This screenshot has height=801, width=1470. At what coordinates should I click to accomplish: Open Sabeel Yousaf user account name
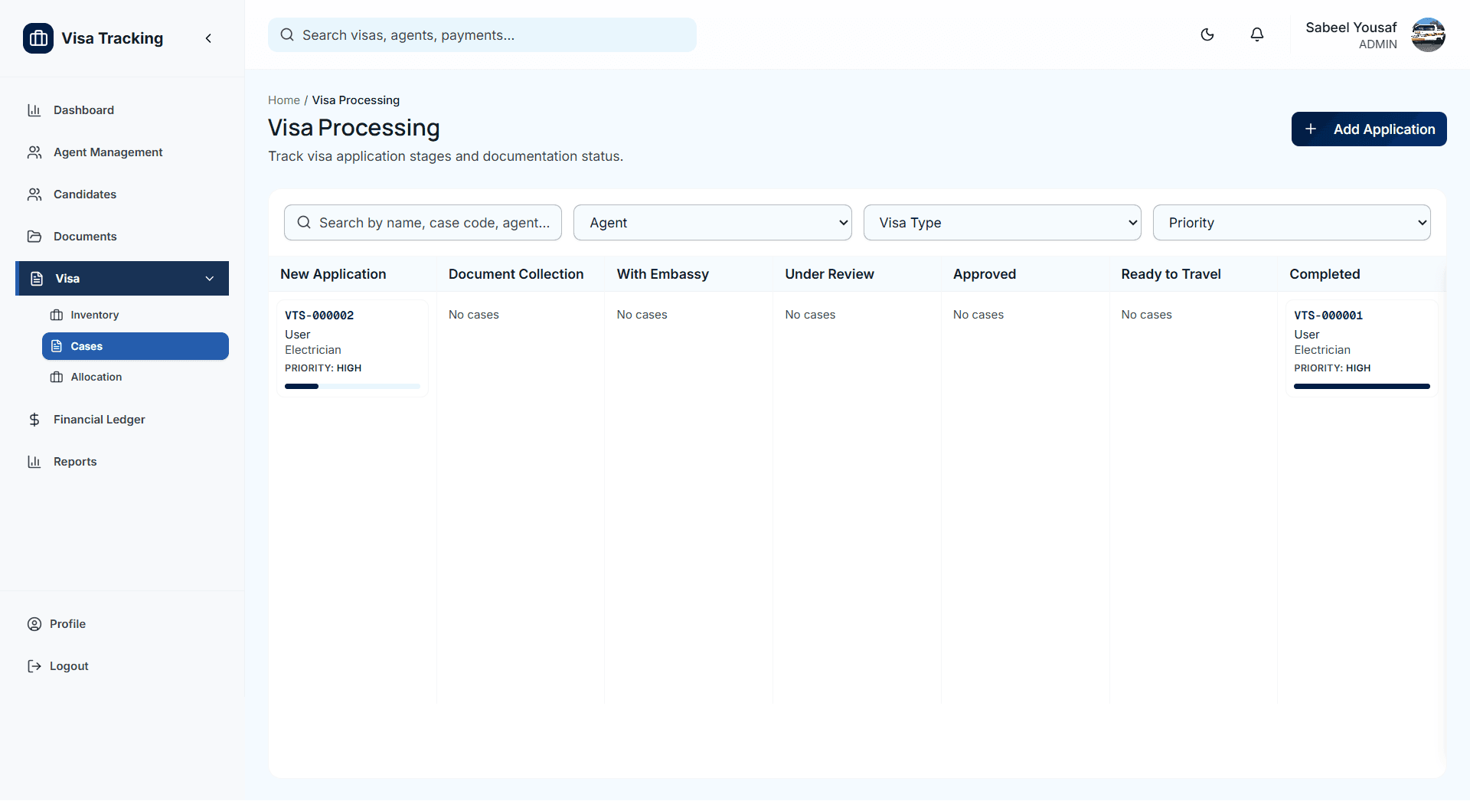coord(1351,28)
